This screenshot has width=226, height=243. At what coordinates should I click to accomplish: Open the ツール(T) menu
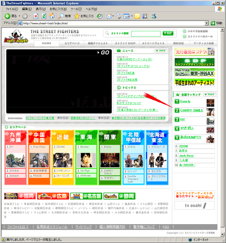coord(76,9)
